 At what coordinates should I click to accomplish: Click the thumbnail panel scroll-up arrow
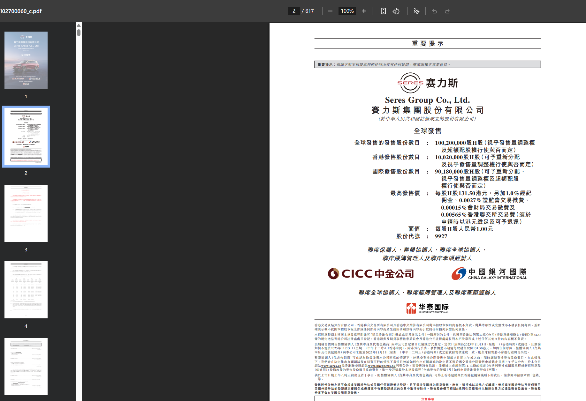tap(79, 25)
